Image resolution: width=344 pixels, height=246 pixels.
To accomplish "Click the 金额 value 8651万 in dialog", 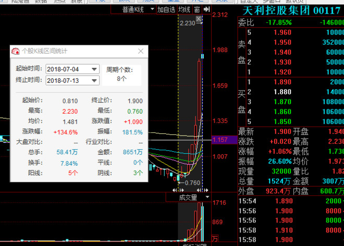I will click(x=133, y=152).
